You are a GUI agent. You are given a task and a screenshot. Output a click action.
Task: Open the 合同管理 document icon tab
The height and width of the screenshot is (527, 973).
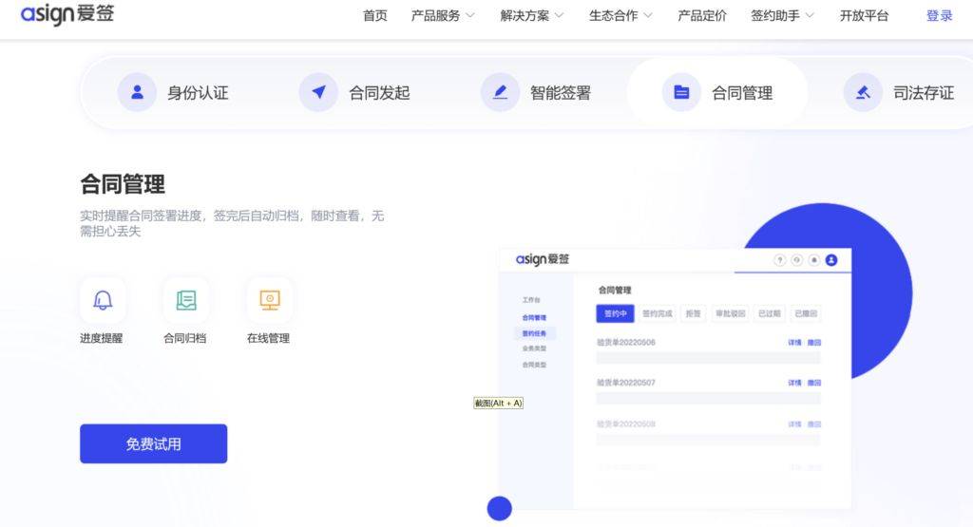681,92
